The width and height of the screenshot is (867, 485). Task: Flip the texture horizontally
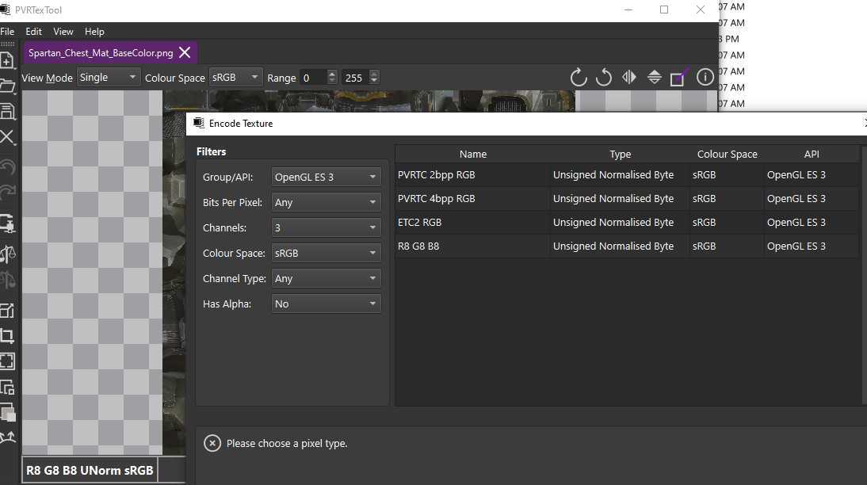coord(629,78)
